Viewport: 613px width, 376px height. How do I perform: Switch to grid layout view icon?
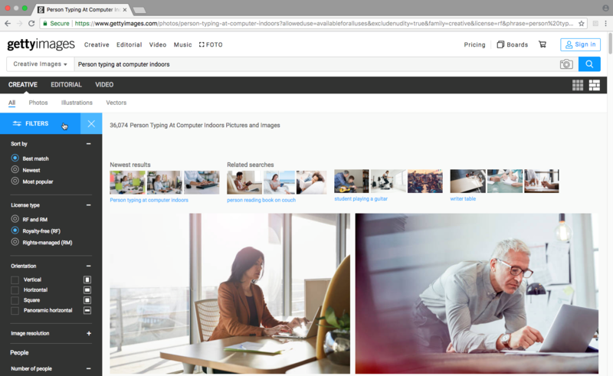[578, 85]
